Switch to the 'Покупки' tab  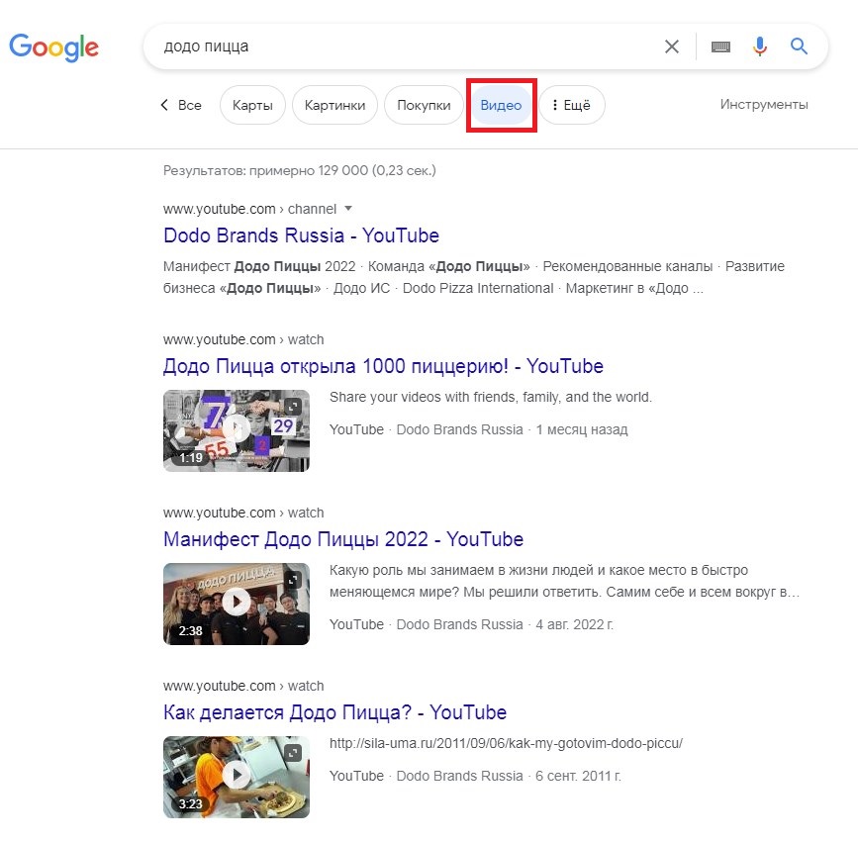tap(424, 105)
